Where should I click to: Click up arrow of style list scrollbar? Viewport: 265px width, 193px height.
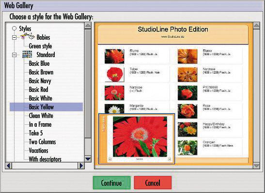point(88,26)
